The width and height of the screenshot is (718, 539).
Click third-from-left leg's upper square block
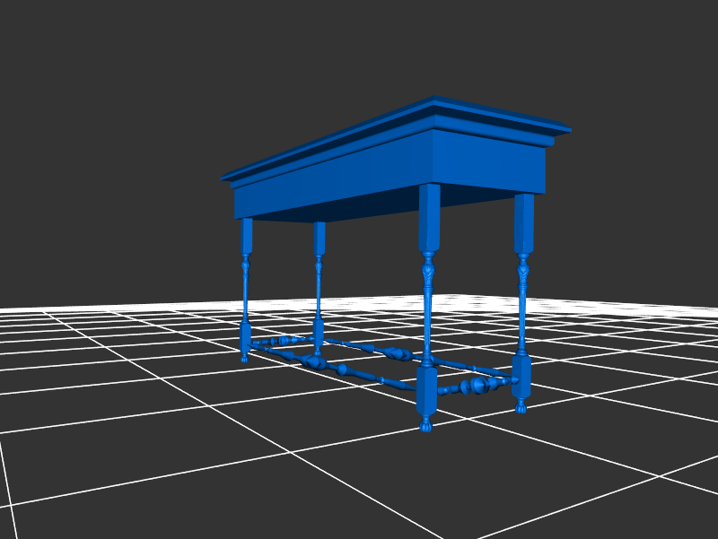click(429, 217)
